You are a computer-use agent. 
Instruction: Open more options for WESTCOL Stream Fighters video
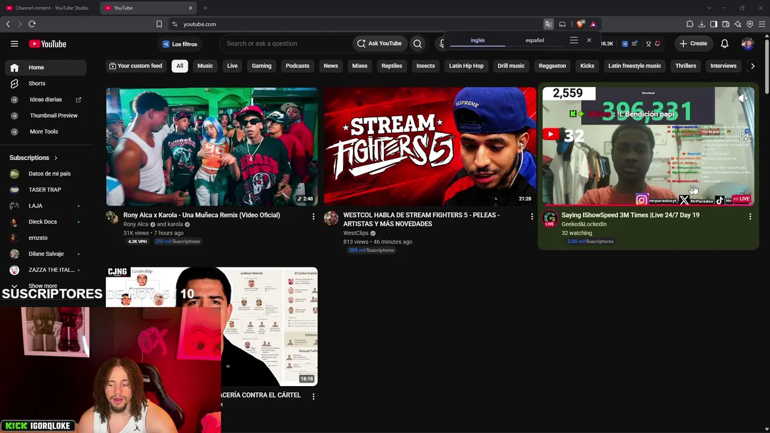[x=532, y=216]
